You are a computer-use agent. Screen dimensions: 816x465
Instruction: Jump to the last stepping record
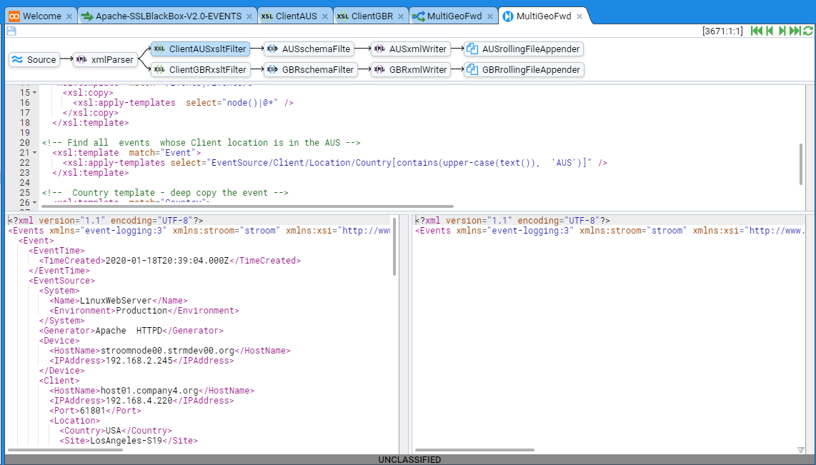pyautogui.click(x=795, y=31)
